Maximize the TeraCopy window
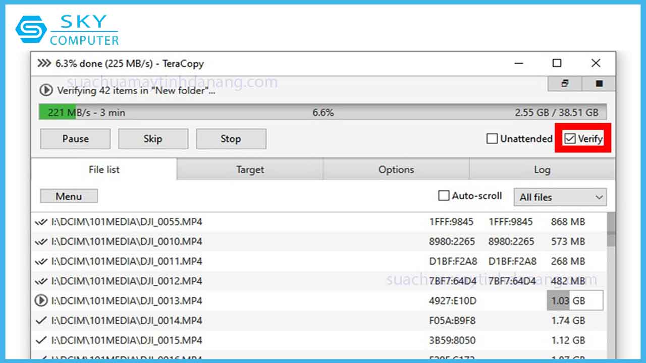Image resolution: width=646 pixels, height=363 pixels. (557, 63)
